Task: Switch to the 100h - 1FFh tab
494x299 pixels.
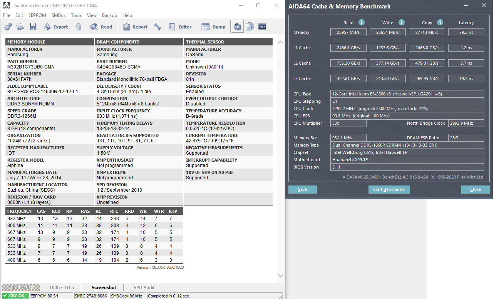Action: tap(62, 287)
